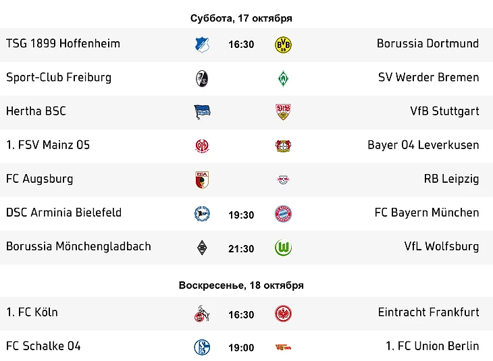Click the TSG Hoffenheim club logo
Screen dimensions: 493x361
coord(202,45)
